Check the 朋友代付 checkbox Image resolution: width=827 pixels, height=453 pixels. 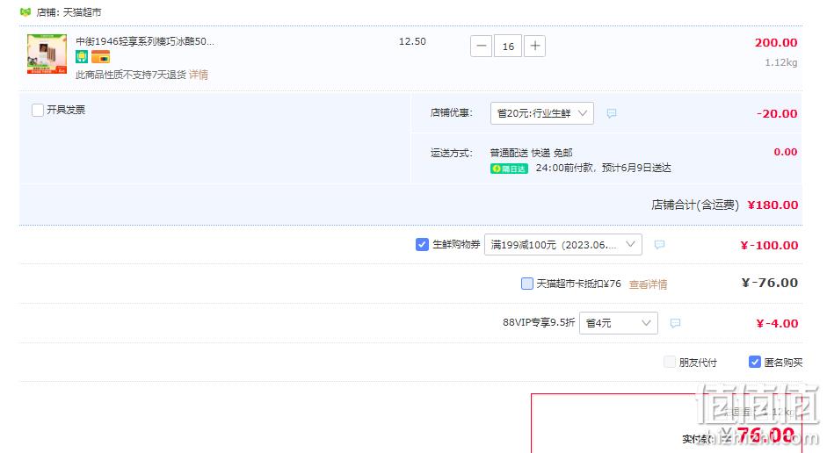[670, 362]
